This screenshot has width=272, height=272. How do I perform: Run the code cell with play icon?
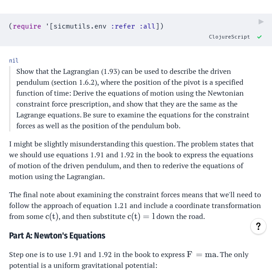pos(261,22)
